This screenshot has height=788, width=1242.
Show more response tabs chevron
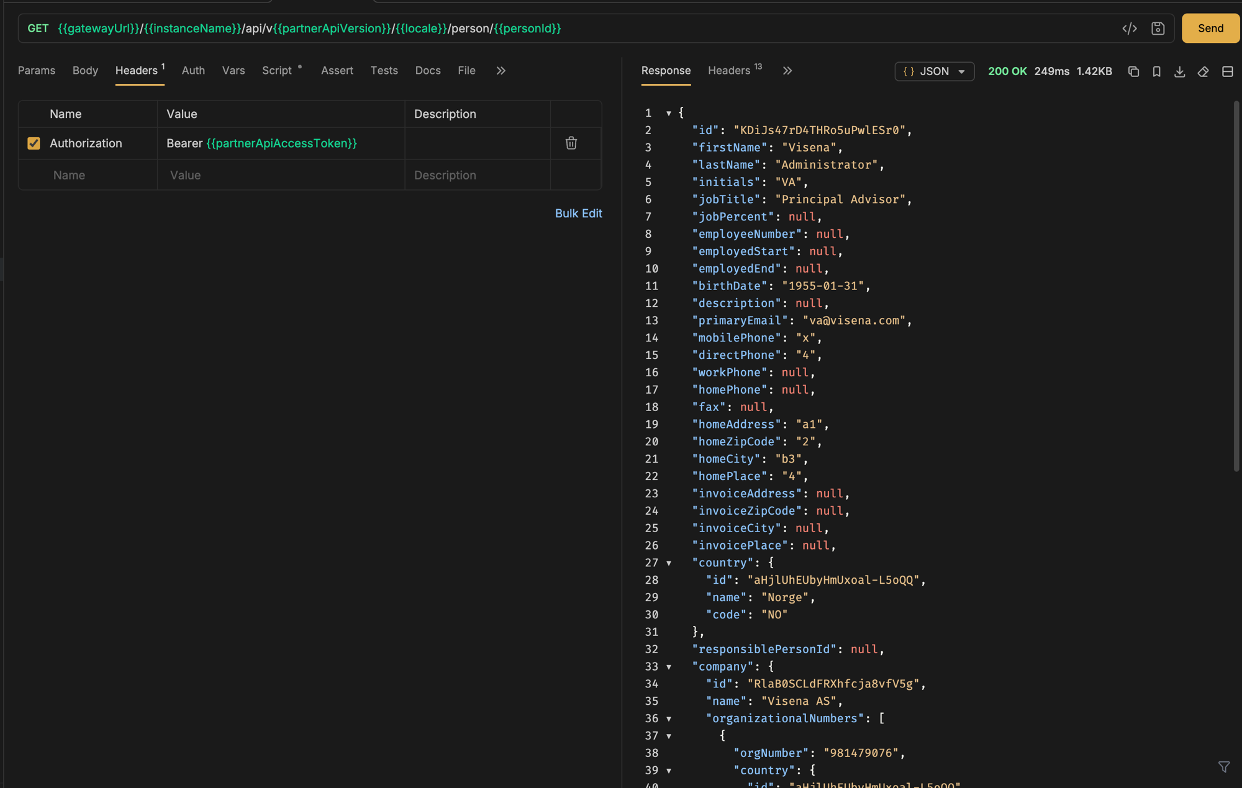pos(787,71)
